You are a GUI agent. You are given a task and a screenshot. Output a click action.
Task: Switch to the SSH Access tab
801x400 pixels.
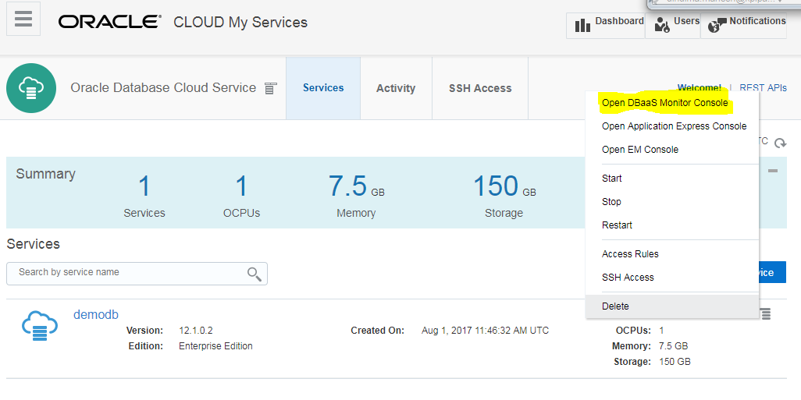pos(480,88)
